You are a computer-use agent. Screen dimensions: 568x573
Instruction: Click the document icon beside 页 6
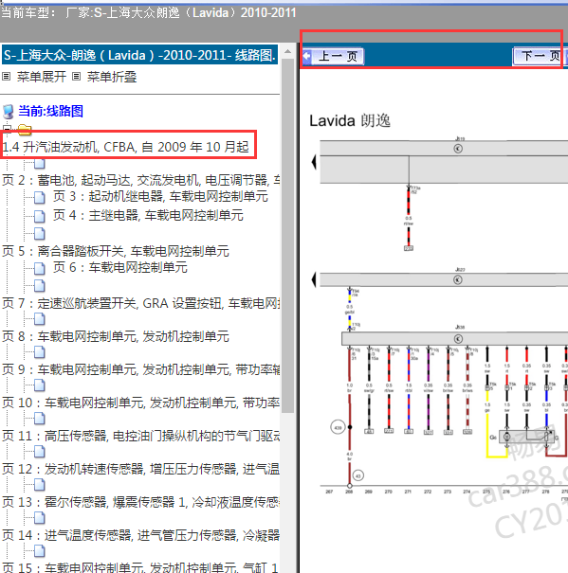point(40,269)
